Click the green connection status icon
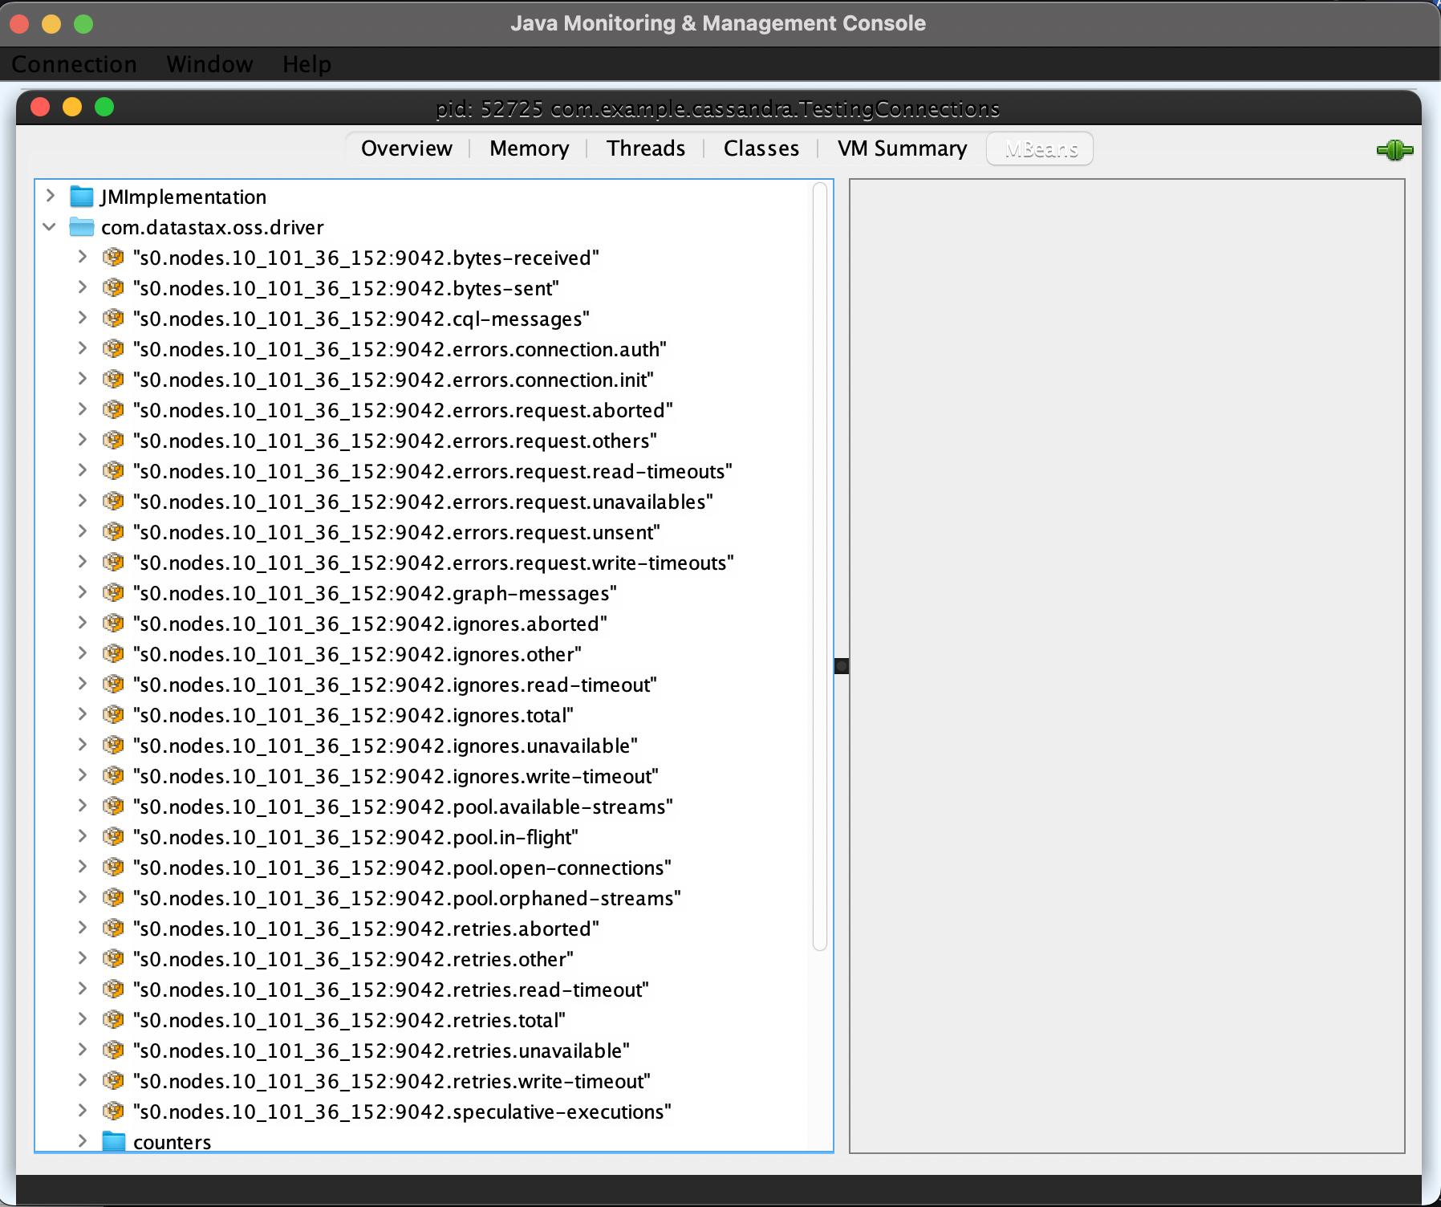Screen dimensions: 1441x1207 1395,149
